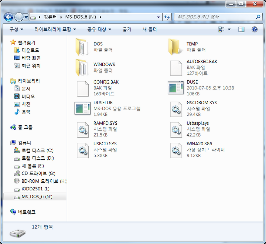Select the RAMFD.SYS file icon
This screenshot has width=266, height=244.
83,130
